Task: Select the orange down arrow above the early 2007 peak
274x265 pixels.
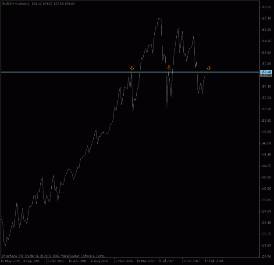Action: pyautogui.click(x=132, y=68)
